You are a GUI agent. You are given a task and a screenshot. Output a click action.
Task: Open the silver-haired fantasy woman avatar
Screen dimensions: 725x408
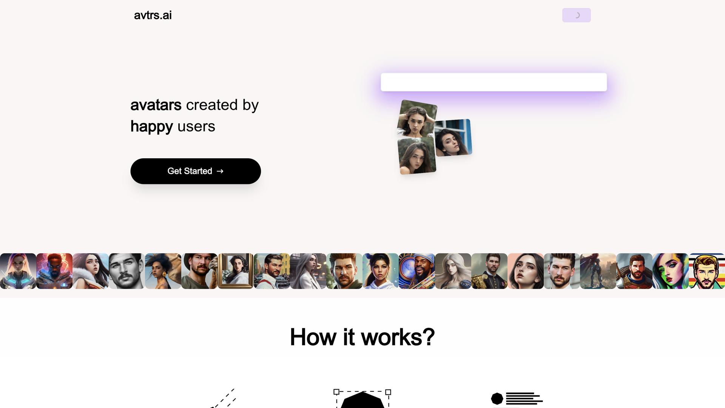click(453, 271)
